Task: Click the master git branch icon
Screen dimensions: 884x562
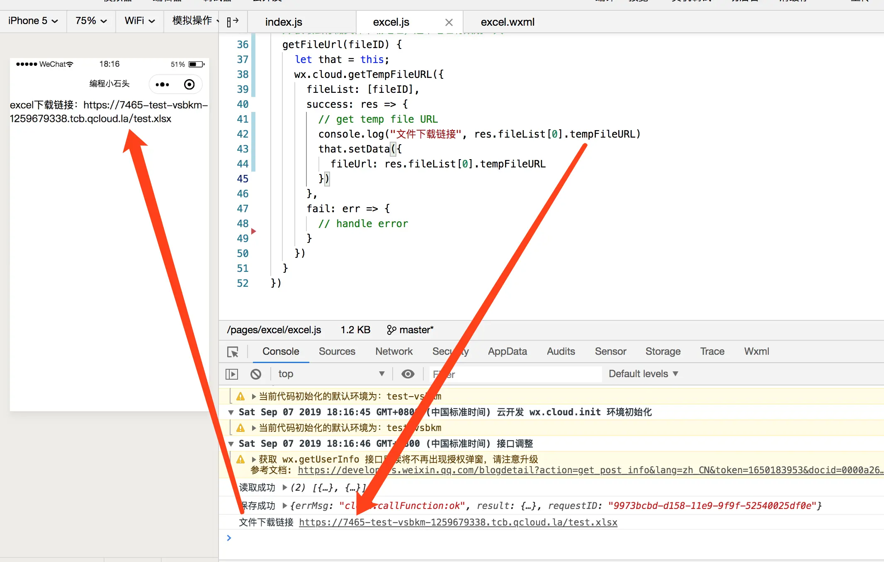Action: click(391, 330)
